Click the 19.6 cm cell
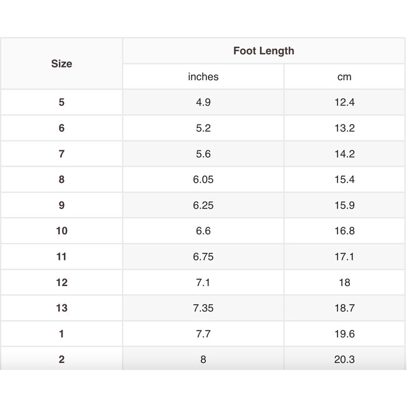Screen dimensions: 407x407 [344, 334]
